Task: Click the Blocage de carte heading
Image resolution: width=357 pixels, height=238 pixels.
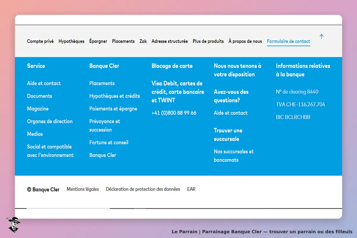Action: coord(172,66)
